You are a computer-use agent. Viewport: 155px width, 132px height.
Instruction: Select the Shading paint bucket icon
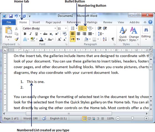pos(86,39)
